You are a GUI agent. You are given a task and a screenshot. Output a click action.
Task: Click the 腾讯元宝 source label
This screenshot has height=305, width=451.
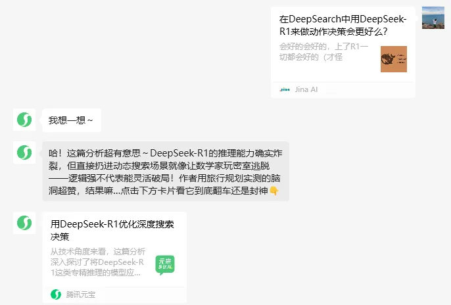80,294
